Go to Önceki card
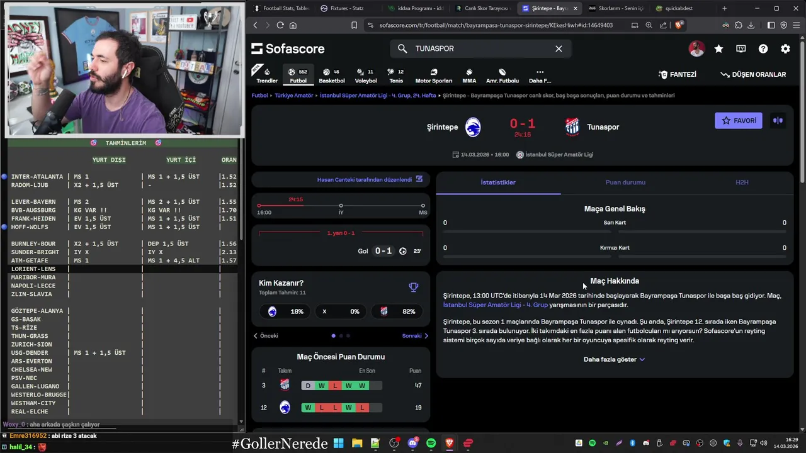The width and height of the screenshot is (806, 453). click(265, 336)
